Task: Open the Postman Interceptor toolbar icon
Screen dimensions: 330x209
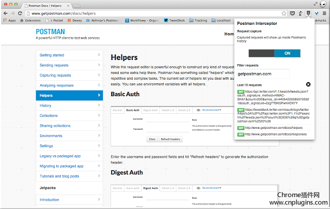Action: click(308, 13)
